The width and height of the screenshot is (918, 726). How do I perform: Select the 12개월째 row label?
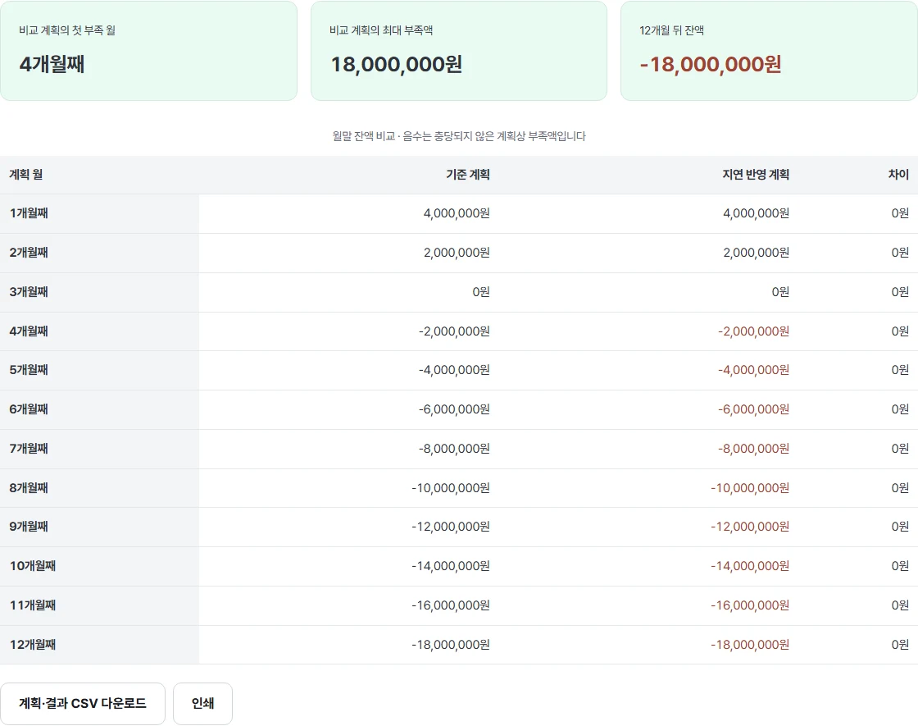[x=33, y=644]
